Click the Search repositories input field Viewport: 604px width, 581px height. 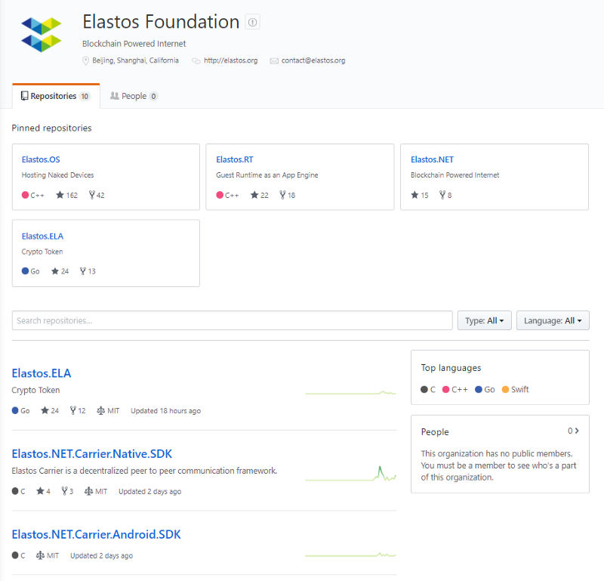click(x=233, y=321)
